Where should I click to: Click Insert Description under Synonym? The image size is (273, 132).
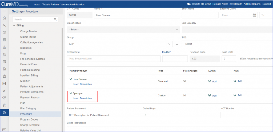pos(83,98)
